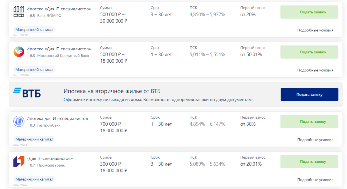Click the ВТБ logo in banner
The width and height of the screenshot is (347, 189).
point(27,93)
